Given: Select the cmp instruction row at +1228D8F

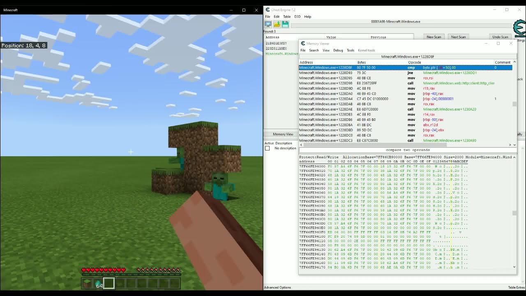Looking at the screenshot, I should [405, 67].
